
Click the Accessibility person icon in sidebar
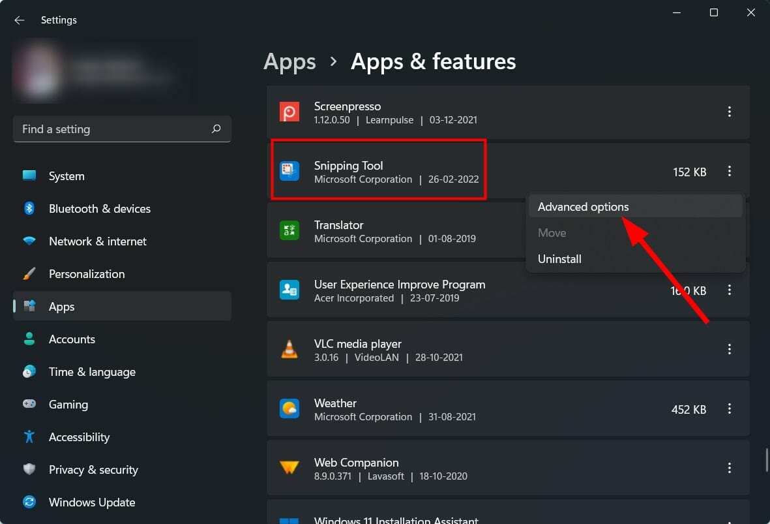29,437
